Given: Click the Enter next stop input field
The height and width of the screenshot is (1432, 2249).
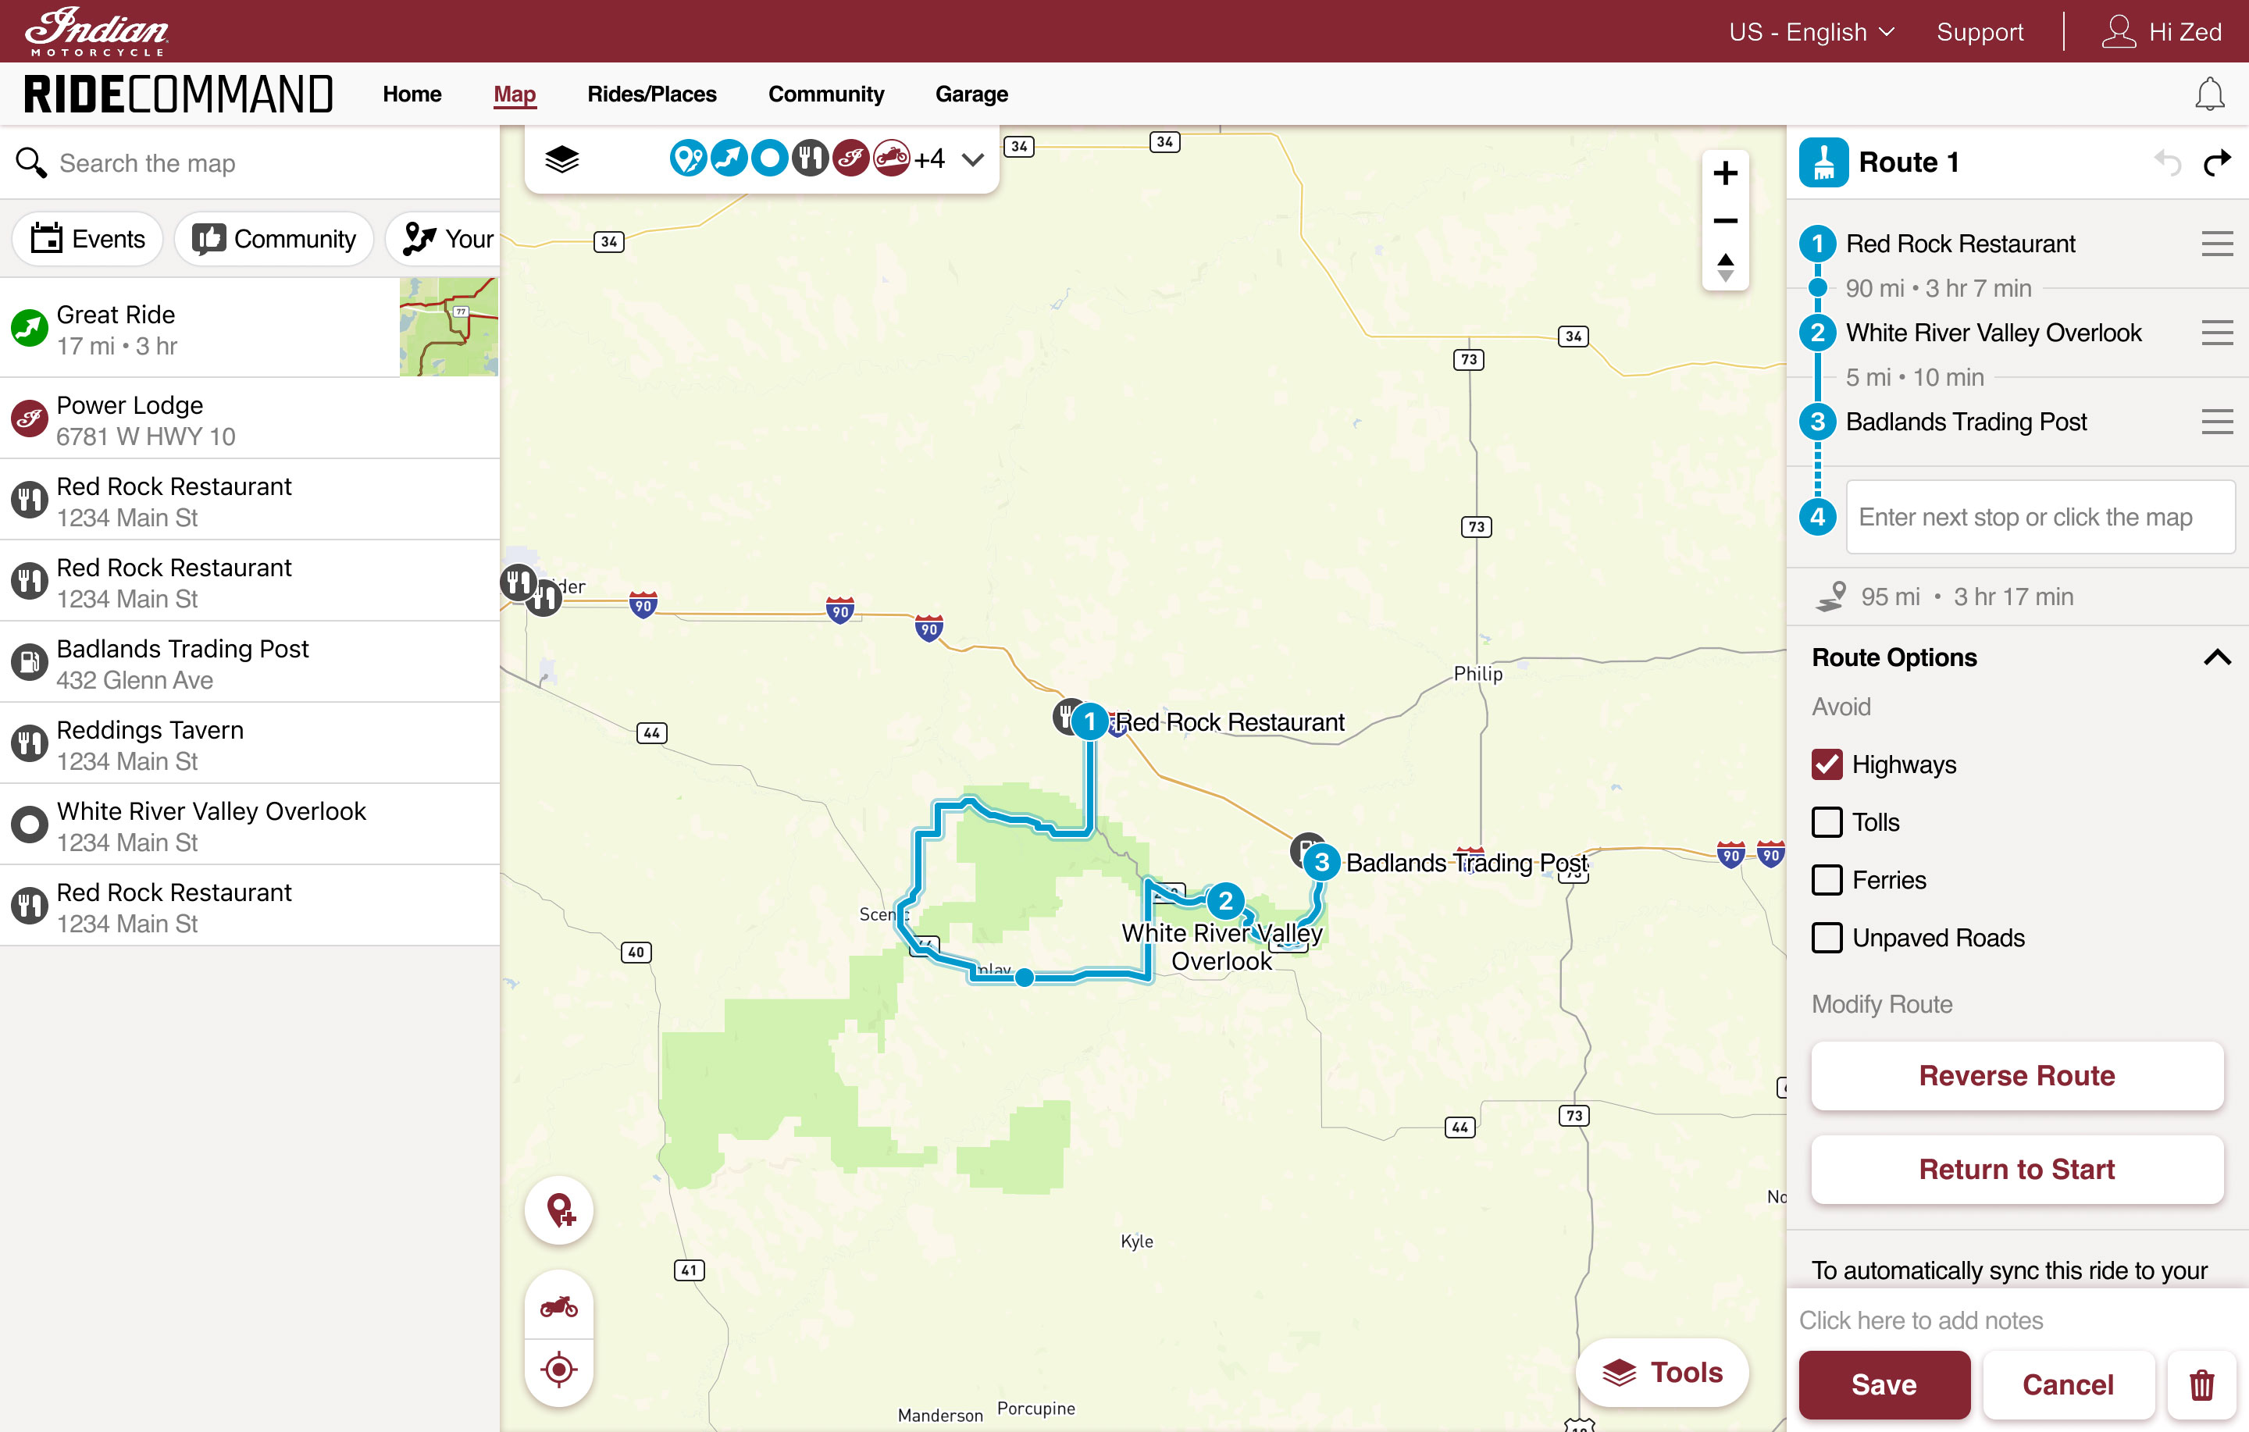Looking at the screenshot, I should click(2040, 517).
